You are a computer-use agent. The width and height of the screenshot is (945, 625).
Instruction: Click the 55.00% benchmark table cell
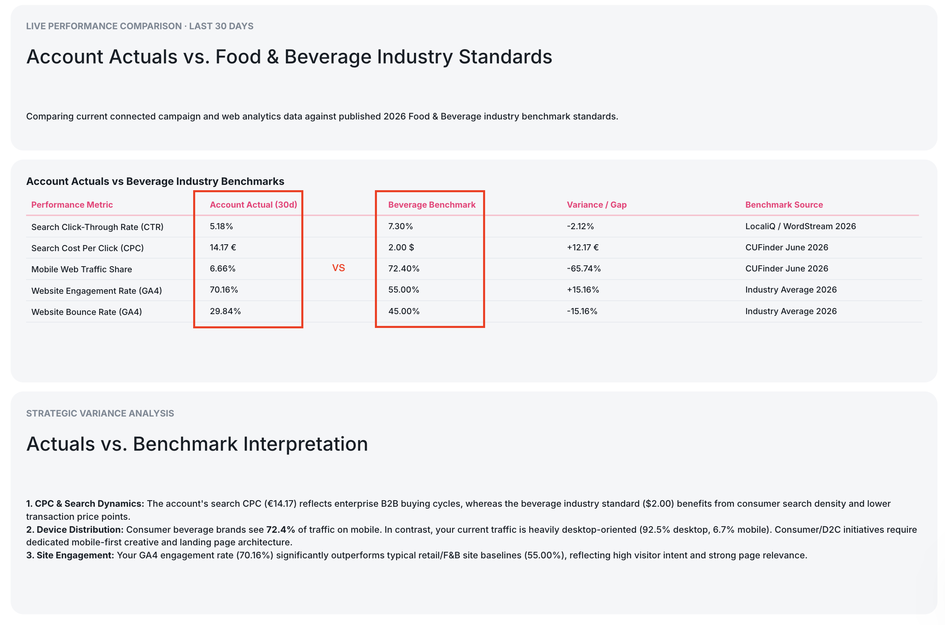point(404,290)
